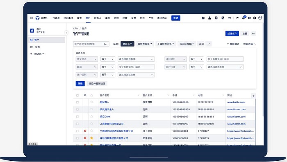Click the star icon in table header

click(91, 95)
